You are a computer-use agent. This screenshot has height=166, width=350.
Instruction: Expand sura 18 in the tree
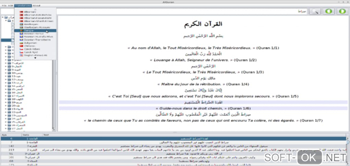click(6, 99)
